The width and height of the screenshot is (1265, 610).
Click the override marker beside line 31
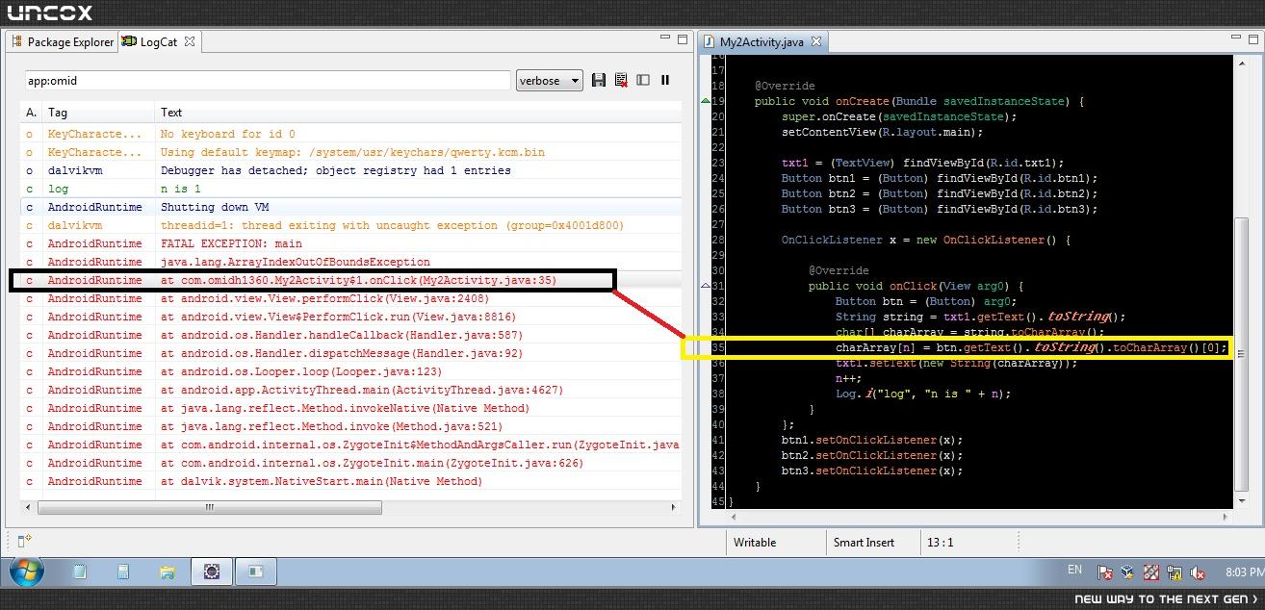point(706,286)
